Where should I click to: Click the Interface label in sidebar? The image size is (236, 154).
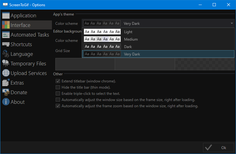click(21, 25)
